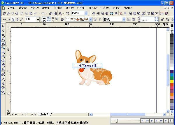The width and height of the screenshot is (175, 125).
Task: Select the Polygon tool
Action: 3,60
